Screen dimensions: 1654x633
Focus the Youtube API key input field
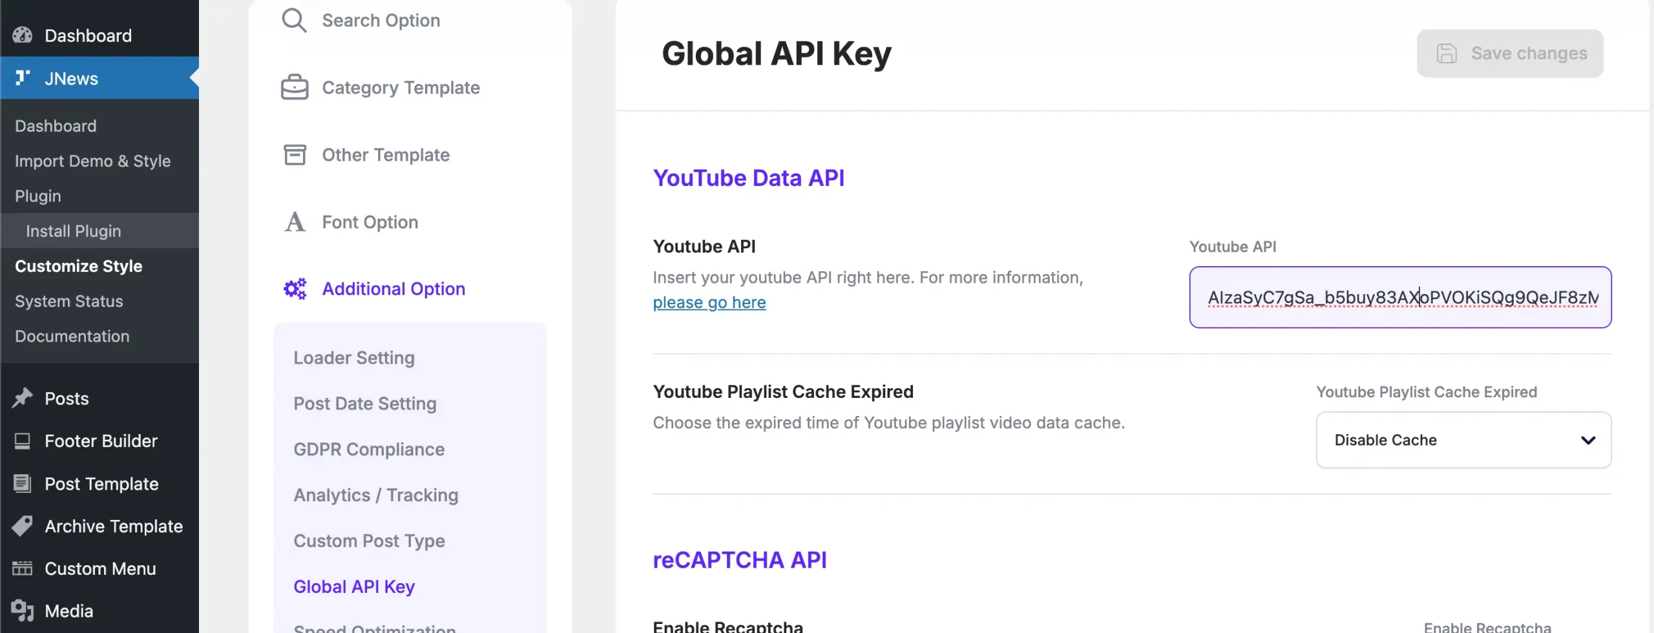pyautogui.click(x=1399, y=297)
